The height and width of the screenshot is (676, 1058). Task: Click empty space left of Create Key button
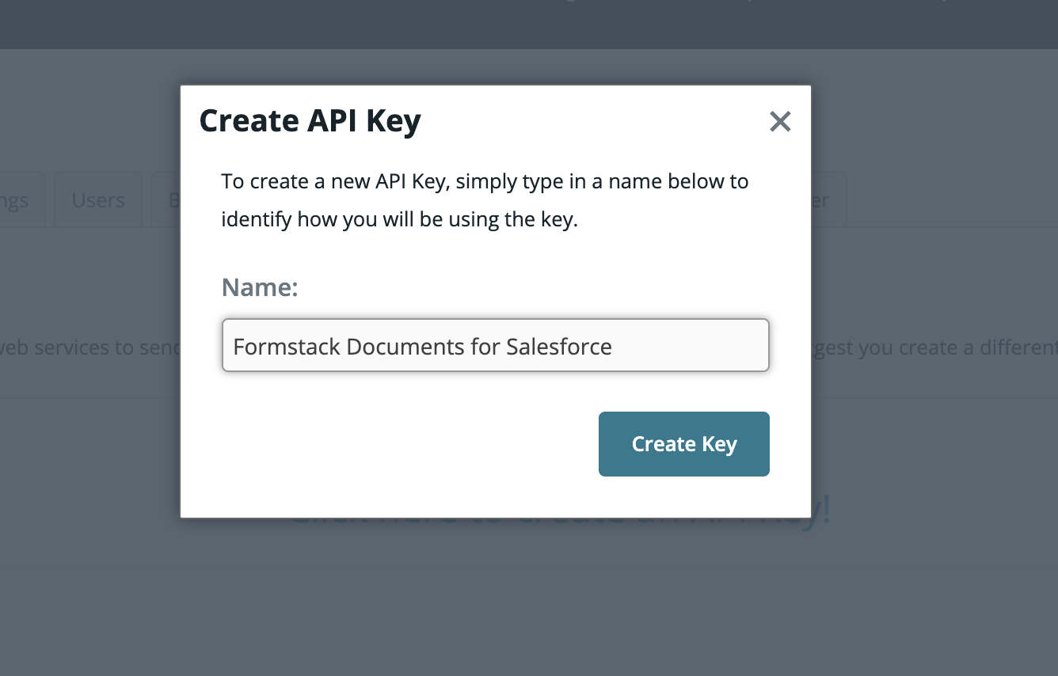coord(396,444)
